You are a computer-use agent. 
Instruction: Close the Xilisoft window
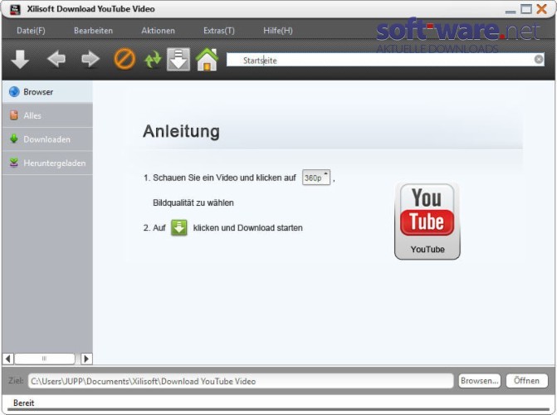click(542, 9)
